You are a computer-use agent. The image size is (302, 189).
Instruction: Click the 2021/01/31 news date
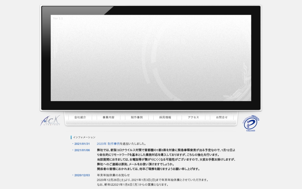(82, 144)
